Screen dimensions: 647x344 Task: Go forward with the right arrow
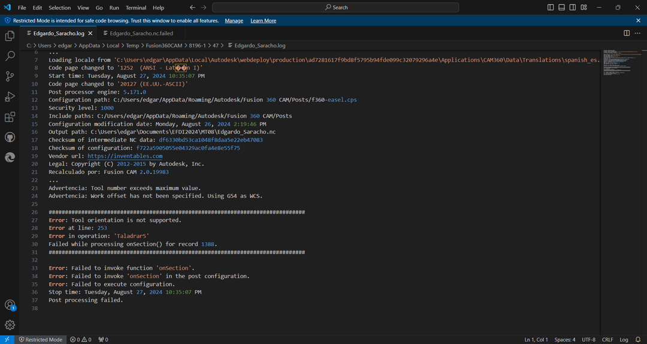tap(204, 7)
